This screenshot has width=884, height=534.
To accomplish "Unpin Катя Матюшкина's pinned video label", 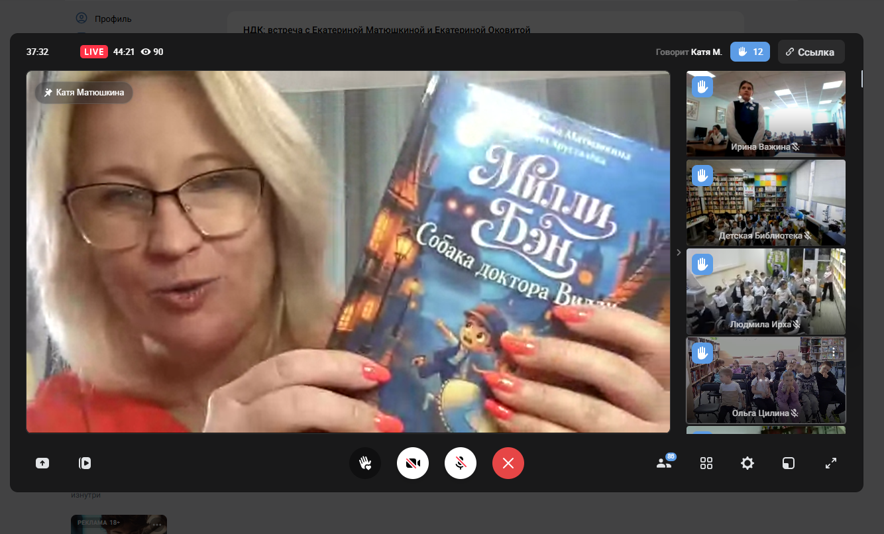I will (84, 93).
